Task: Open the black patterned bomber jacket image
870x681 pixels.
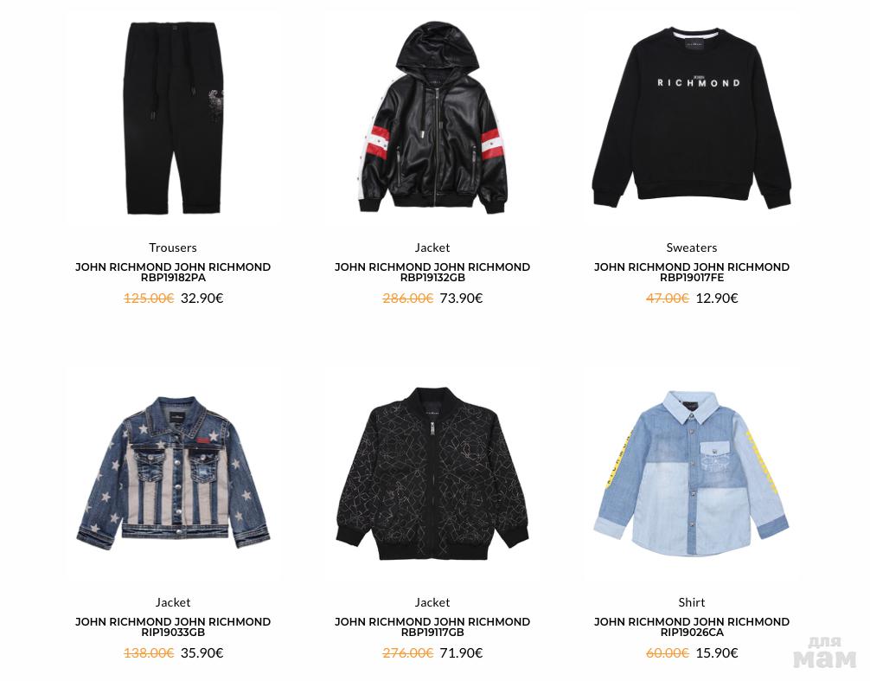Action: 432,473
